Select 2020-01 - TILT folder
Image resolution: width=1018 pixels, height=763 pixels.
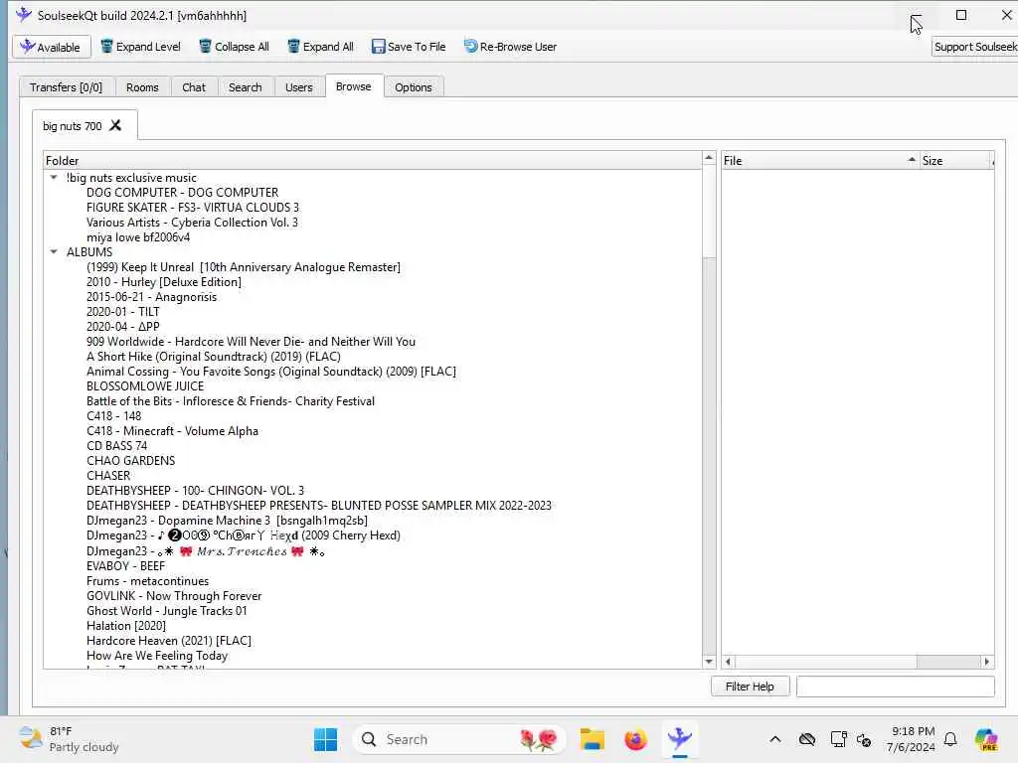pos(122,312)
